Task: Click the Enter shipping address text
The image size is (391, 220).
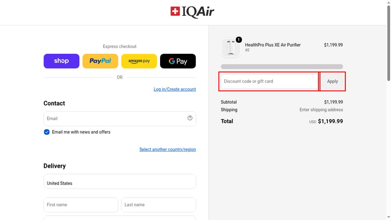Action: 321,110
